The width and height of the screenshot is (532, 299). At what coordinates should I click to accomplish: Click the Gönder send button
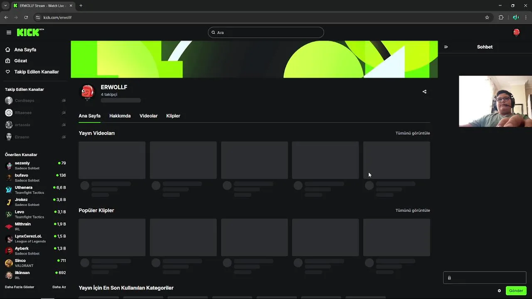tap(516, 291)
